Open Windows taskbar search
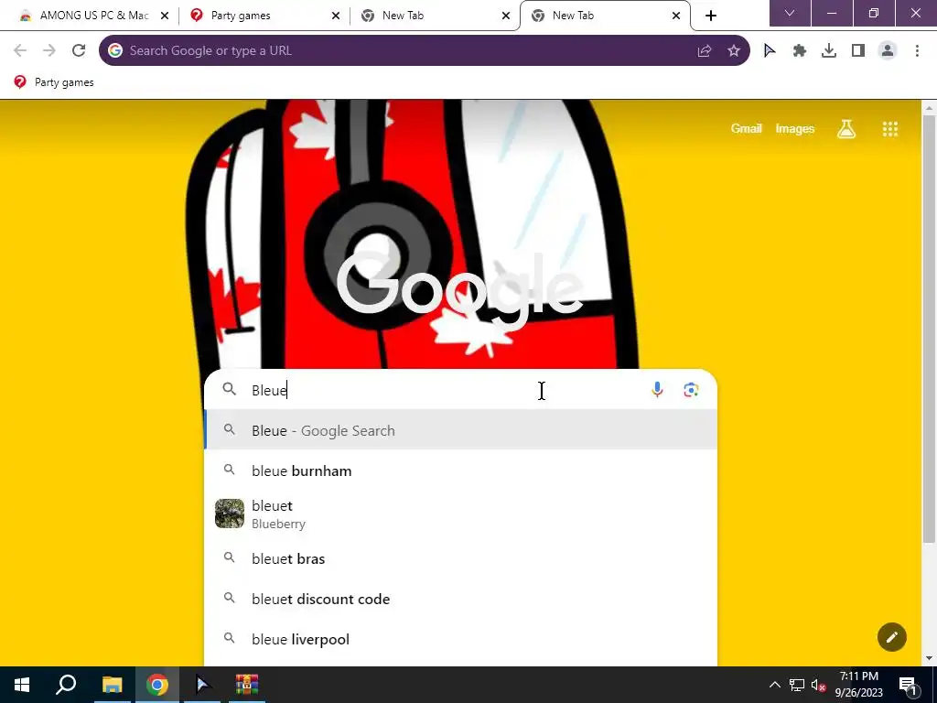The image size is (937, 703). (66, 685)
